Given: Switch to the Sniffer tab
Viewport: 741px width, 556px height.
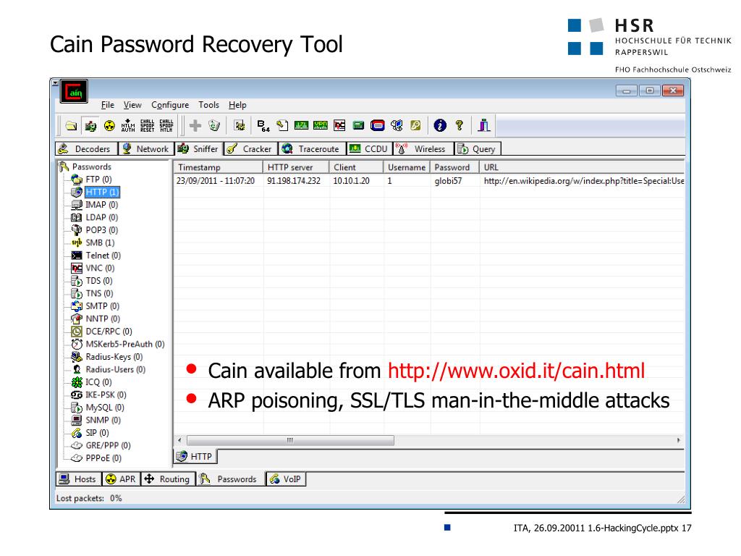Looking at the screenshot, I should click(198, 149).
